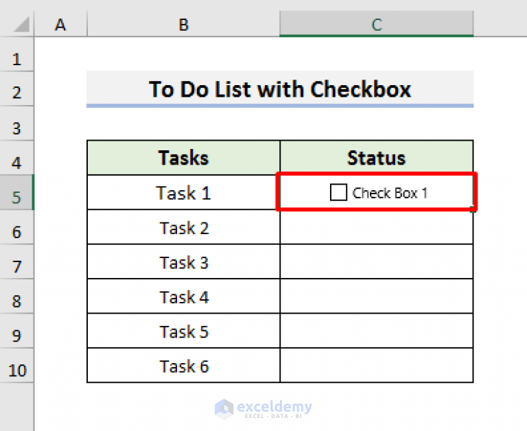Screen dimensions: 527x431
Task: Select row 3 header
Action: coord(16,124)
